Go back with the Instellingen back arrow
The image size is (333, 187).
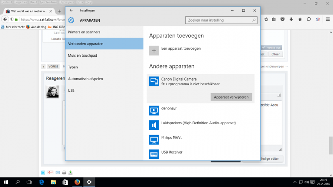[x=71, y=10]
